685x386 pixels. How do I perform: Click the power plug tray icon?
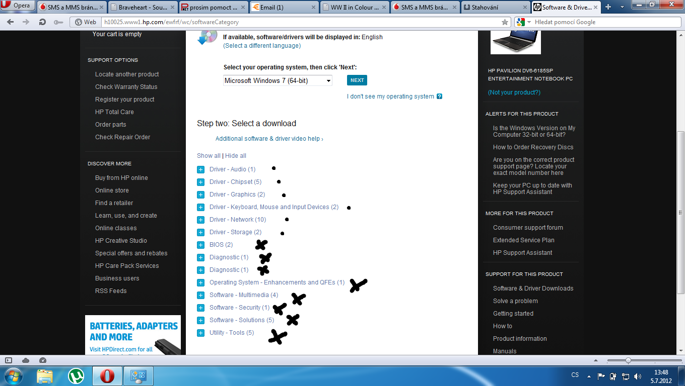pos(613,376)
